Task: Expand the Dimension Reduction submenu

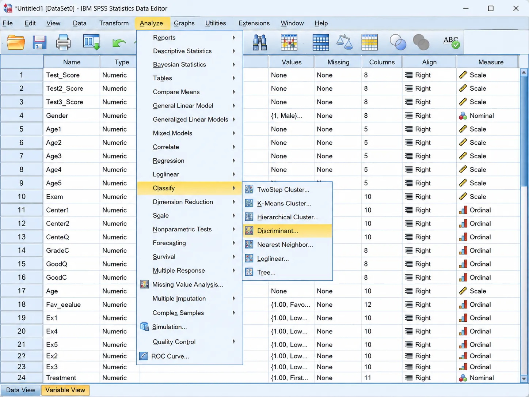Action: (x=190, y=202)
